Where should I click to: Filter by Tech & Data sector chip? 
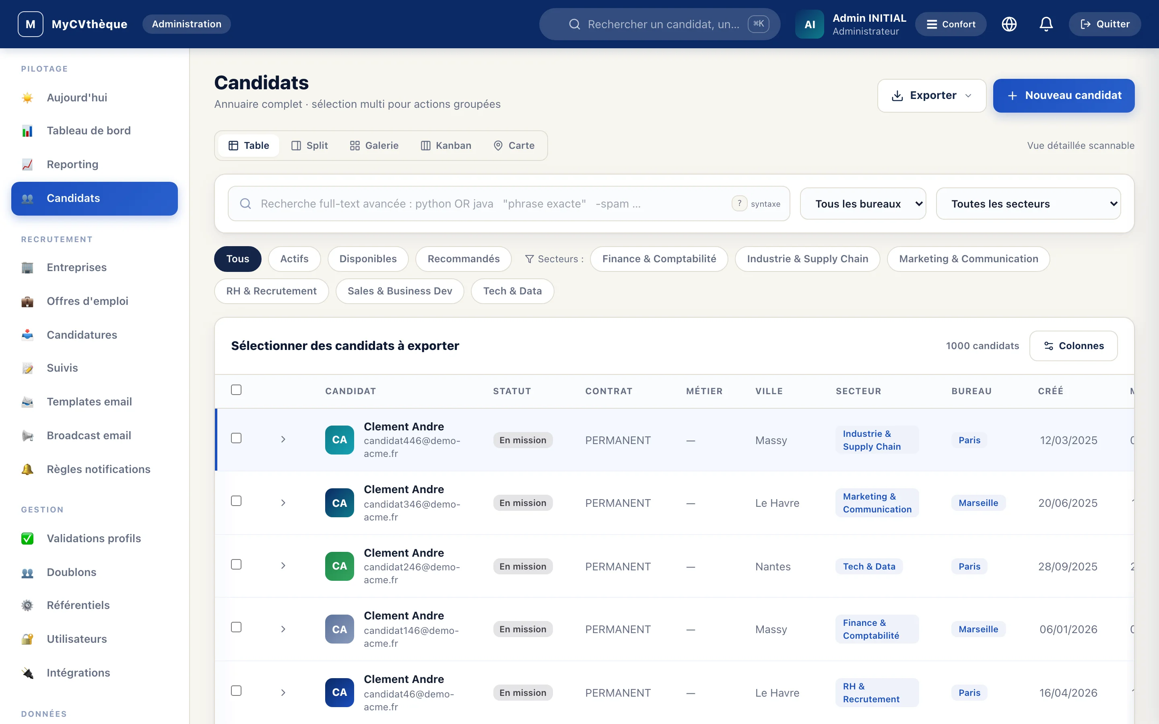(x=512, y=291)
